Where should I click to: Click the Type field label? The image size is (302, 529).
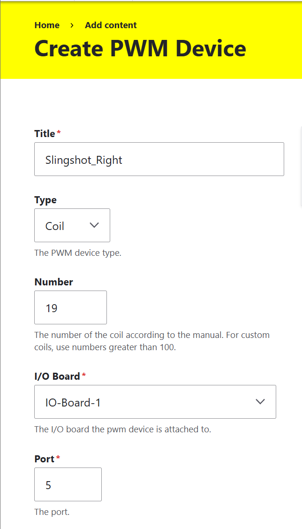pos(45,200)
